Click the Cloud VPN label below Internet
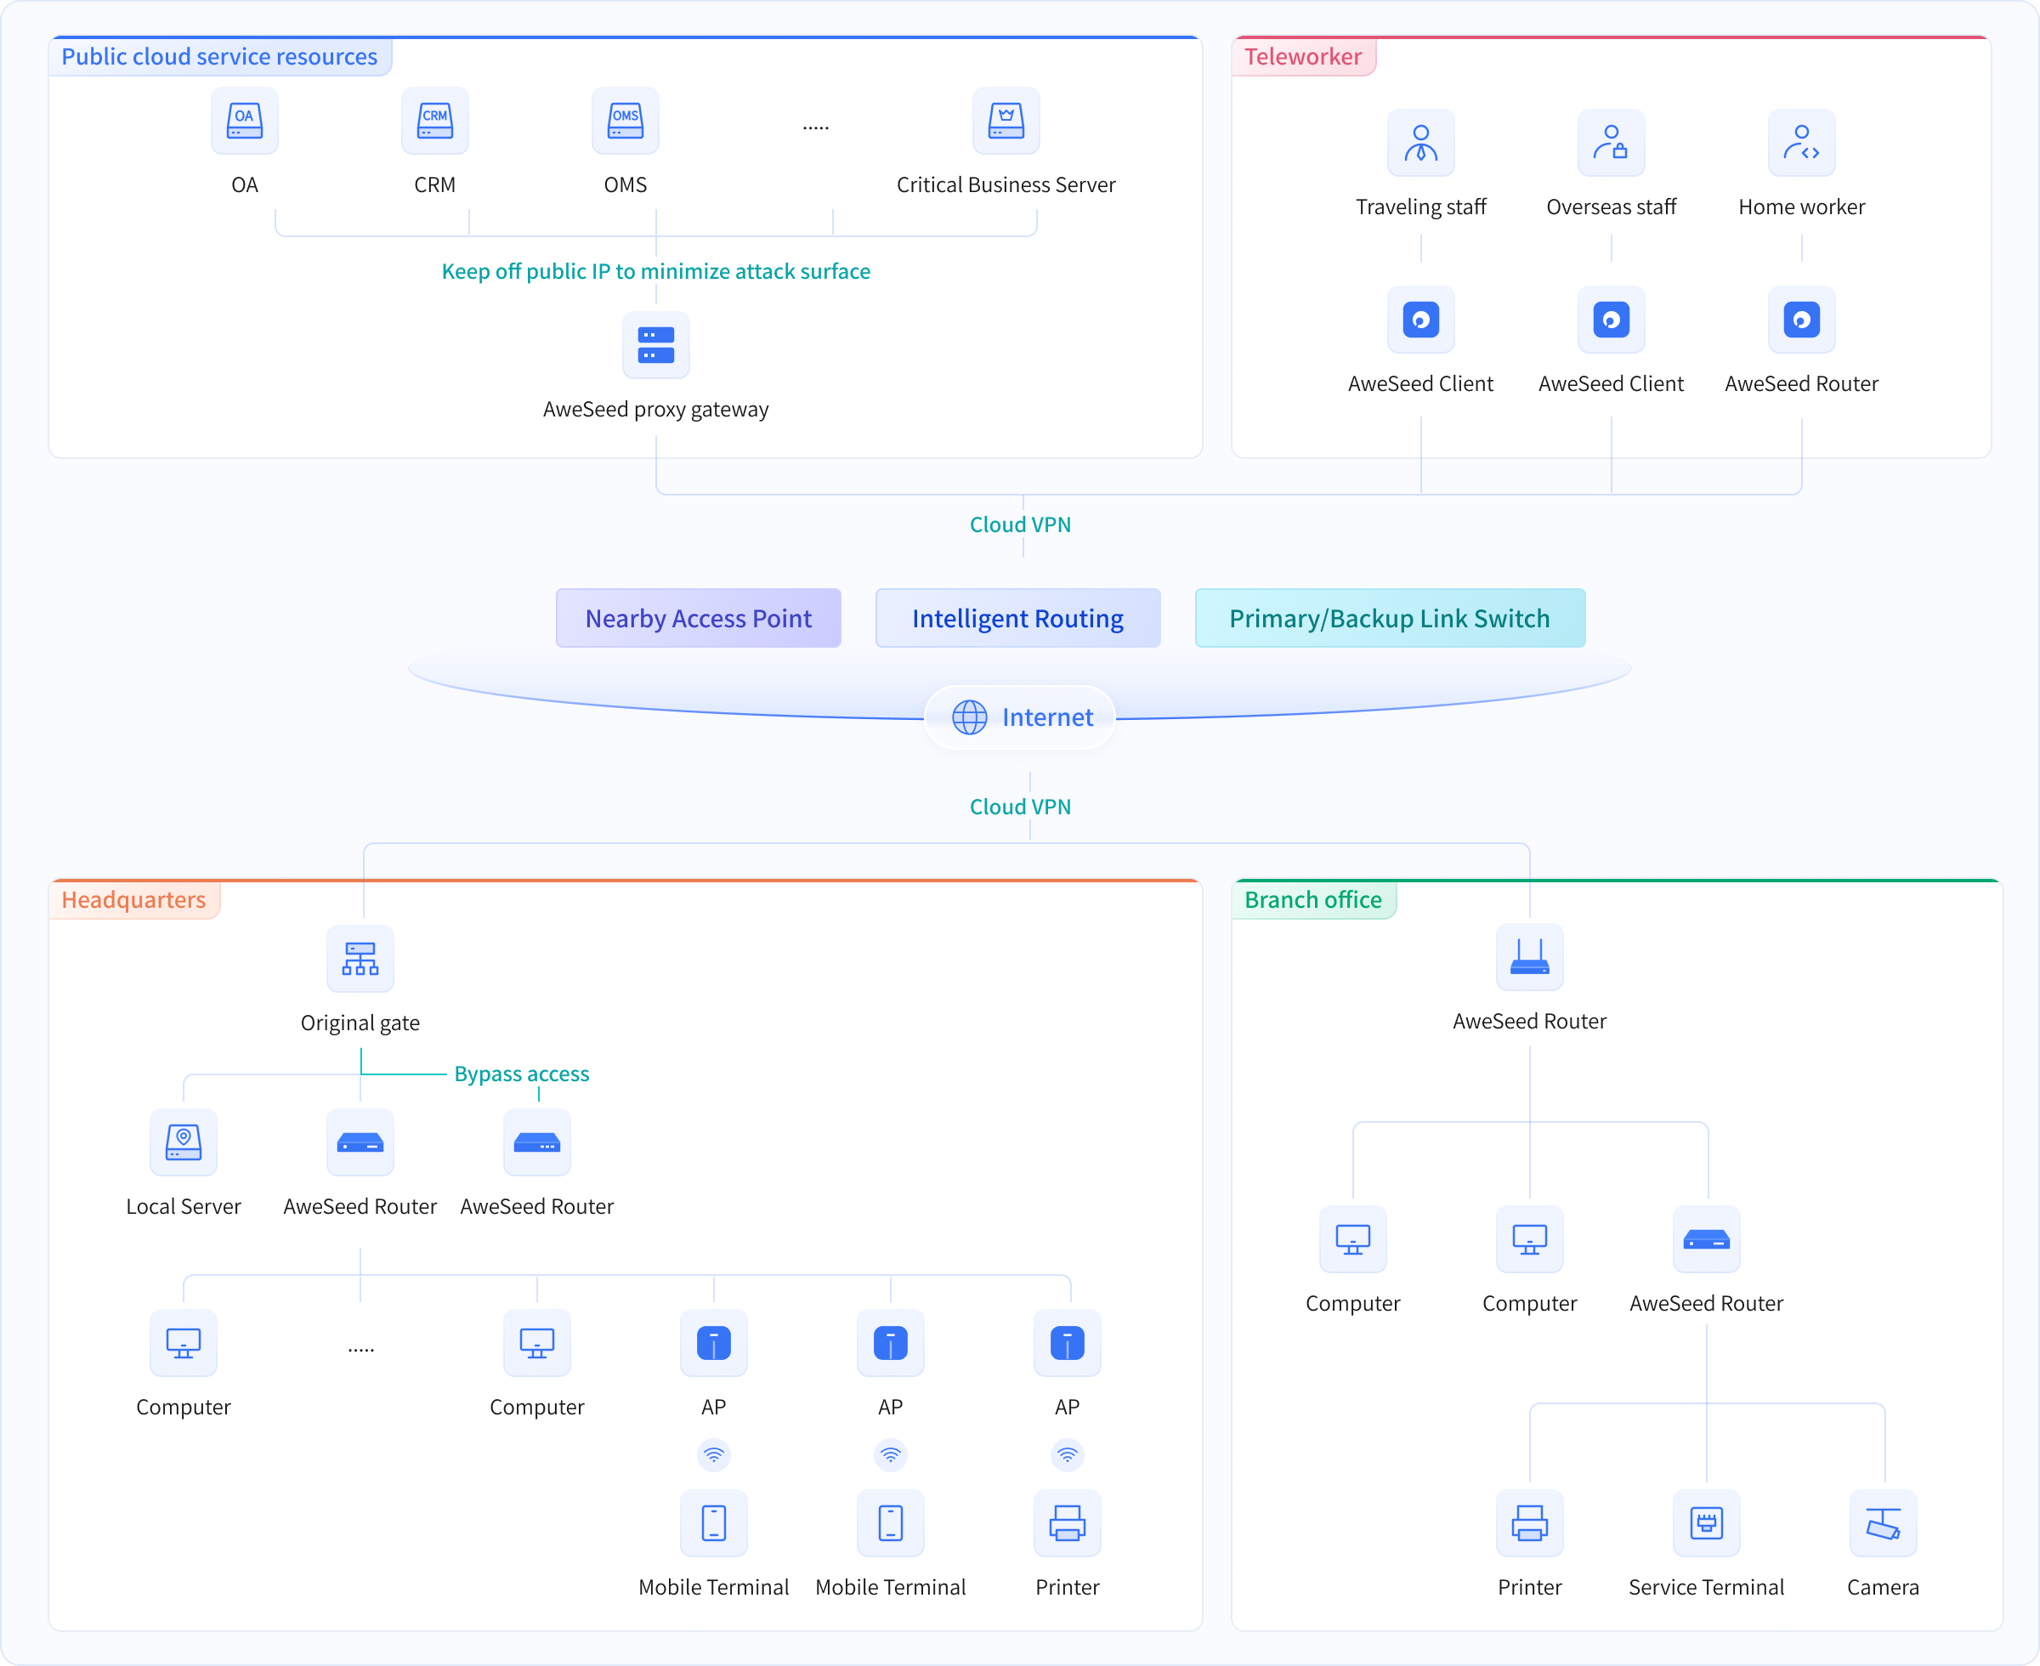Viewport: 2040px width, 1666px height. (1020, 807)
